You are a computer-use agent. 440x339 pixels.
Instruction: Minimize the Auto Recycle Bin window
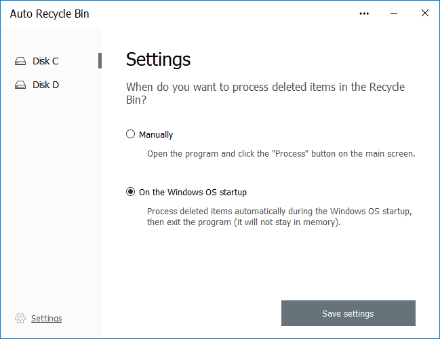tap(394, 13)
